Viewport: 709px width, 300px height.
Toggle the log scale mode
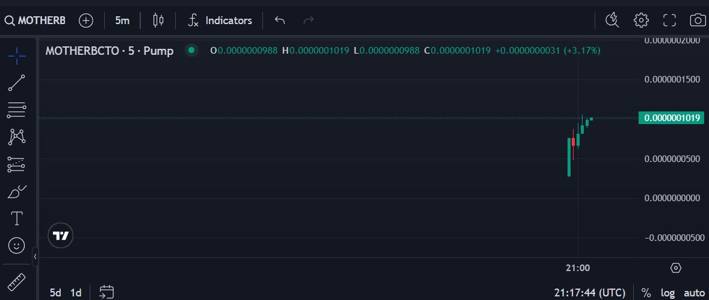pyautogui.click(x=668, y=292)
